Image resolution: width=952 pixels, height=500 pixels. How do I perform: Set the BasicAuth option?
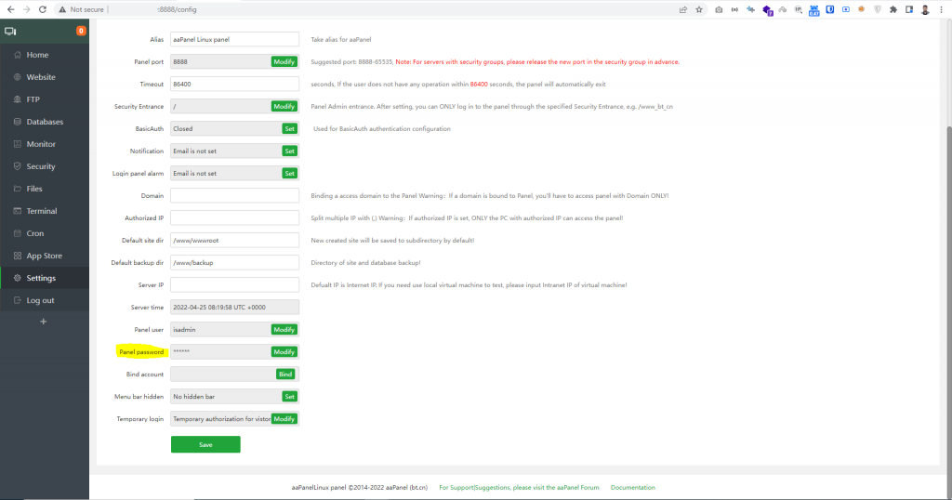(x=289, y=128)
